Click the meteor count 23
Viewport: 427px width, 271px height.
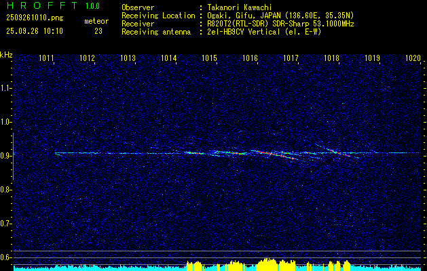98,31
